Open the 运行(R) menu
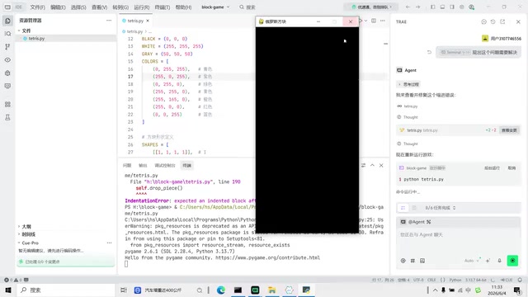The width and height of the screenshot is (528, 297). [x=141, y=7]
